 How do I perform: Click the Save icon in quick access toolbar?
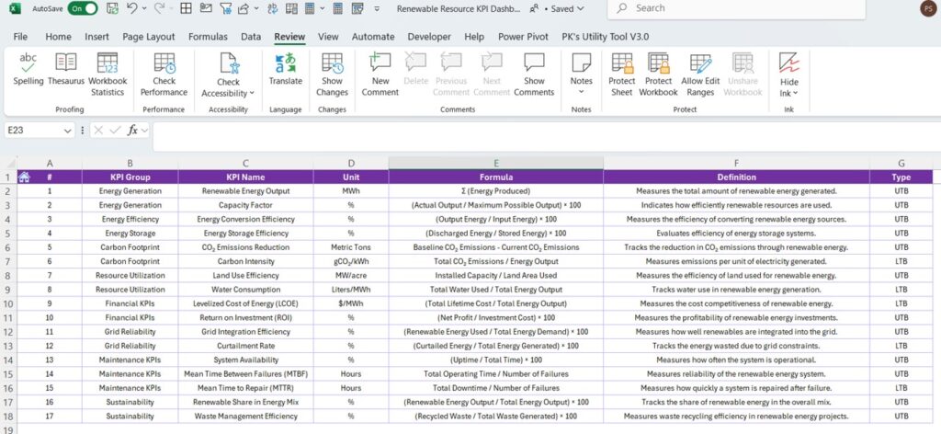112,8
